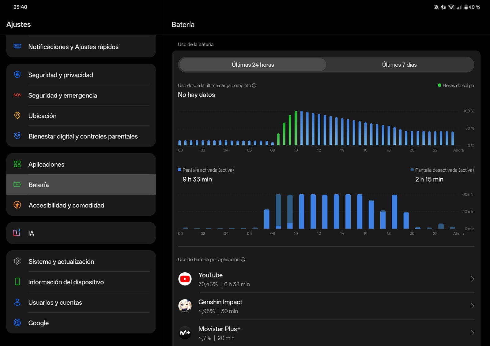Tap the shield icon for Seguridad y privacidad
490x346 pixels.
click(17, 75)
